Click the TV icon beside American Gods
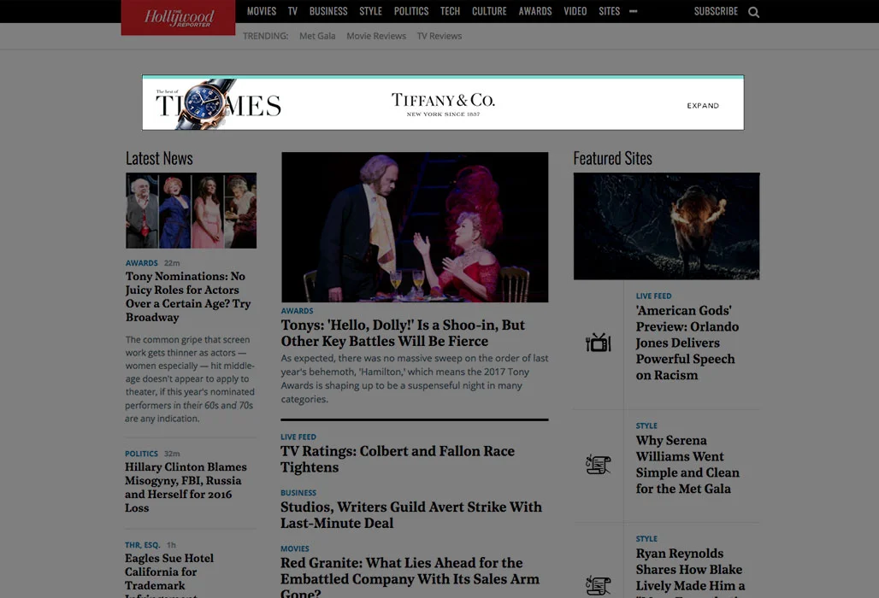879x598 pixels. pyautogui.click(x=599, y=343)
